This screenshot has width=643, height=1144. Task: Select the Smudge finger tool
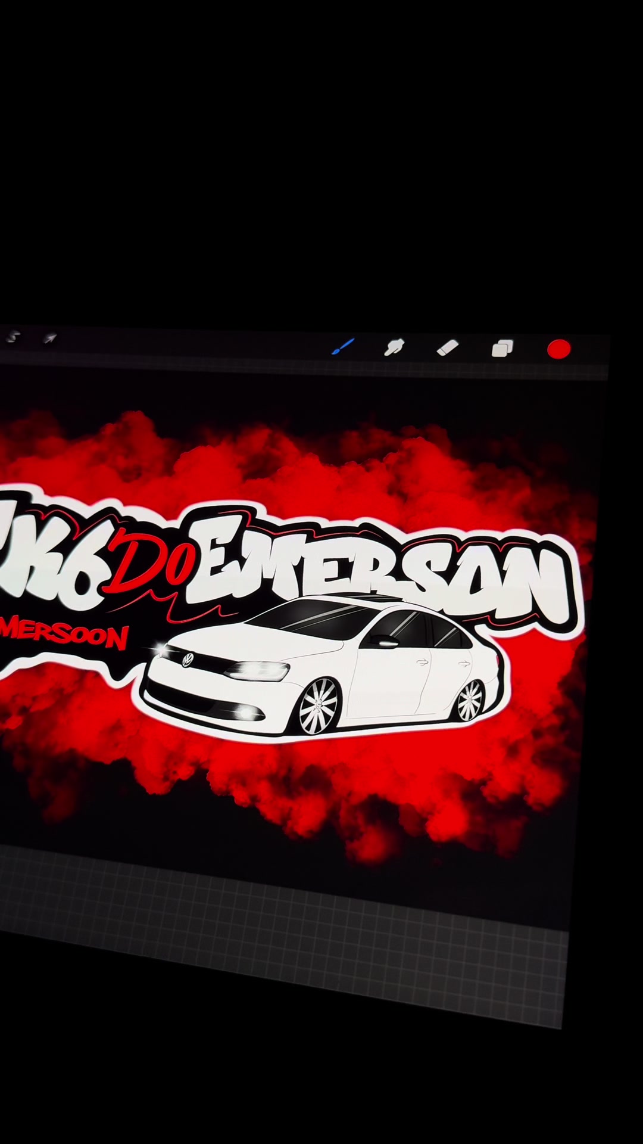(x=394, y=347)
